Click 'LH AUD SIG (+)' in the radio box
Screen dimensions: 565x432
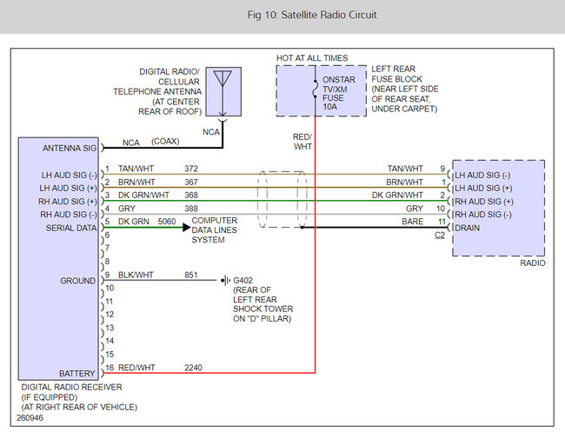point(483,188)
